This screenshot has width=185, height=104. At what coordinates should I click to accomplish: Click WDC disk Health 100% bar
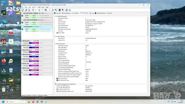pyautogui.click(x=34, y=16)
